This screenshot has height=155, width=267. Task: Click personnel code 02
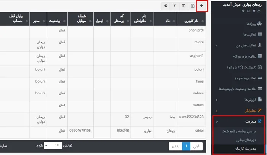(127, 117)
